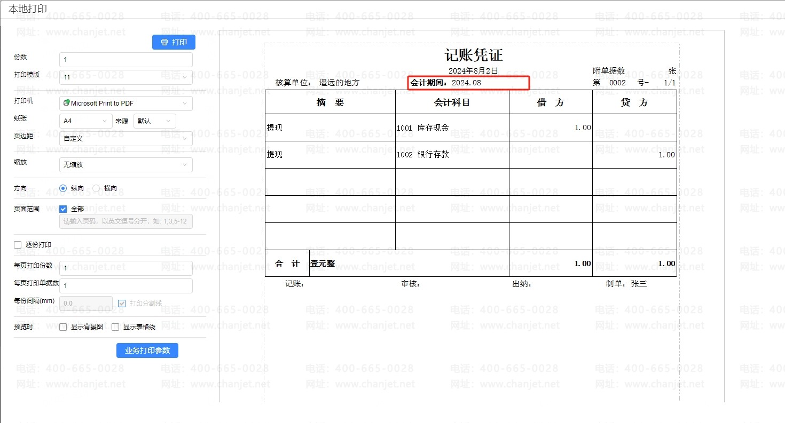Screen dimensions: 785x423
Task: Click the 记账: signature label
Action: [295, 284]
